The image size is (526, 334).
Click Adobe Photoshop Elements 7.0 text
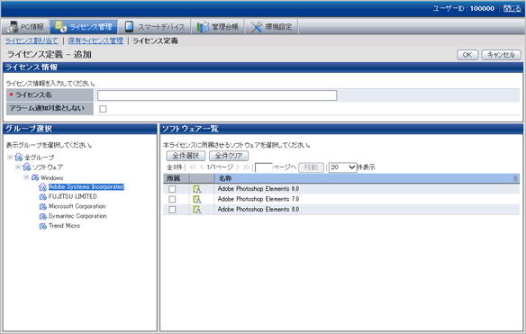[x=258, y=199]
